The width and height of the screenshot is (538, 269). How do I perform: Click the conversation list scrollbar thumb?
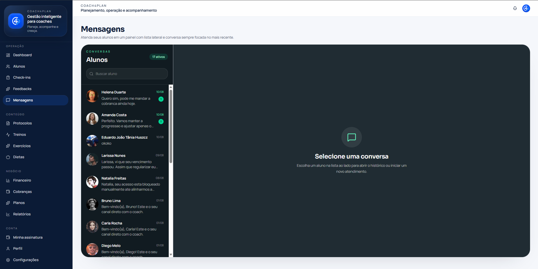(x=171, y=126)
